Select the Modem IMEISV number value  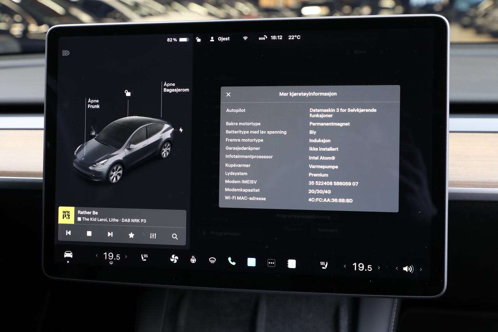tap(333, 183)
